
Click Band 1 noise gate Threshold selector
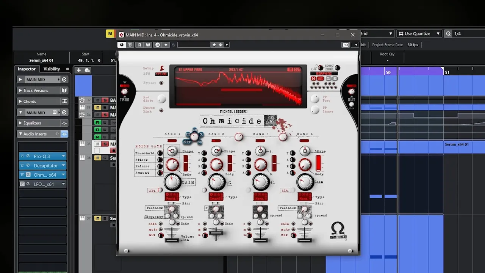click(x=160, y=153)
